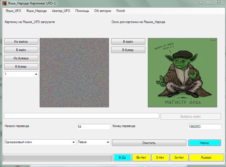
Task: Toggle the yellow Bb-Нет button
Action: 141,158
